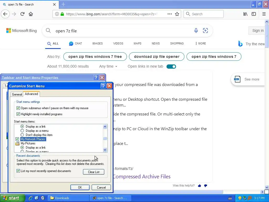Image resolution: width=269 pixels, height=202 pixels.
Task: Open a new tab with the plus icon
Action: pyautogui.click(x=63, y=4)
